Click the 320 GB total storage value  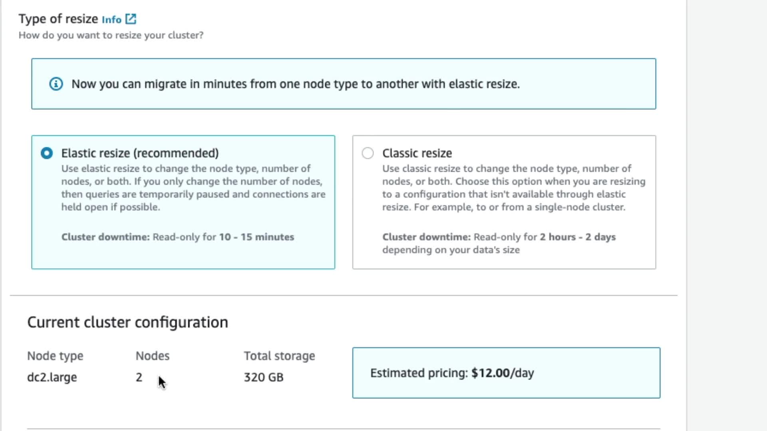[264, 377]
